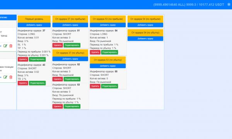Click the USDT balance text in top bar
Screen dimensions: 232x139
(189, 5)
